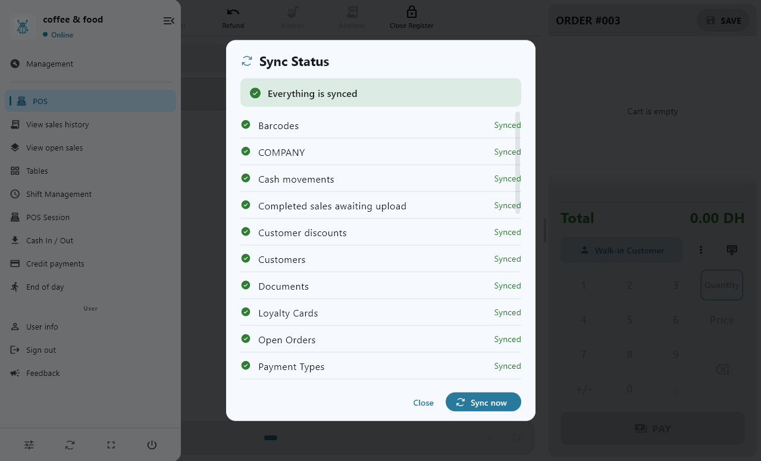Image resolution: width=761 pixels, height=461 pixels.
Task: Click the Tables grid icon
Action: click(x=15, y=171)
